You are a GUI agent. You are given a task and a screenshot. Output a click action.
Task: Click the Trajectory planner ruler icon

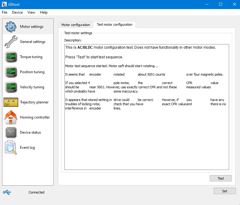click(11, 102)
